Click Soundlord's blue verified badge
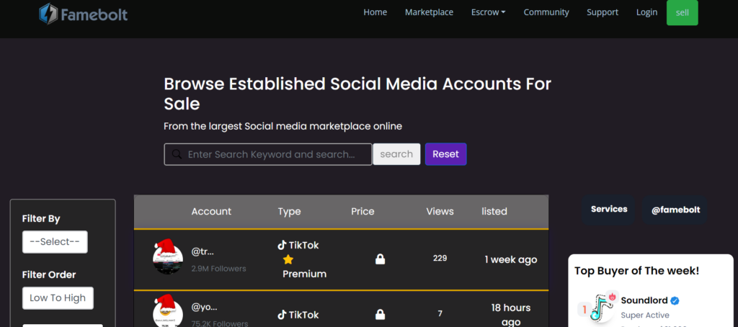 (x=675, y=300)
